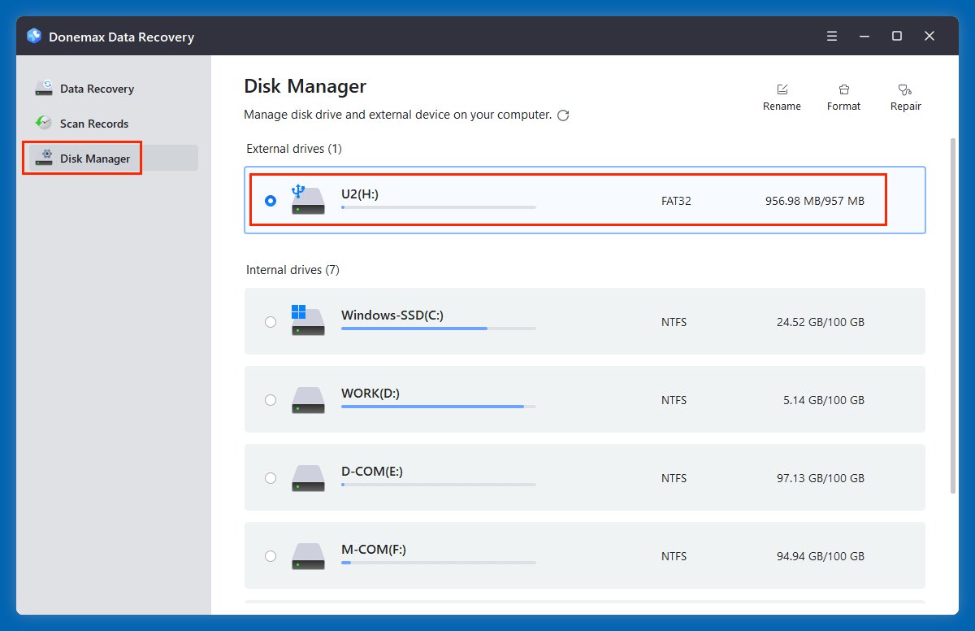The width and height of the screenshot is (975, 631).
Task: Choose the M-COM(F:) drive radio button
Action: coord(271,556)
